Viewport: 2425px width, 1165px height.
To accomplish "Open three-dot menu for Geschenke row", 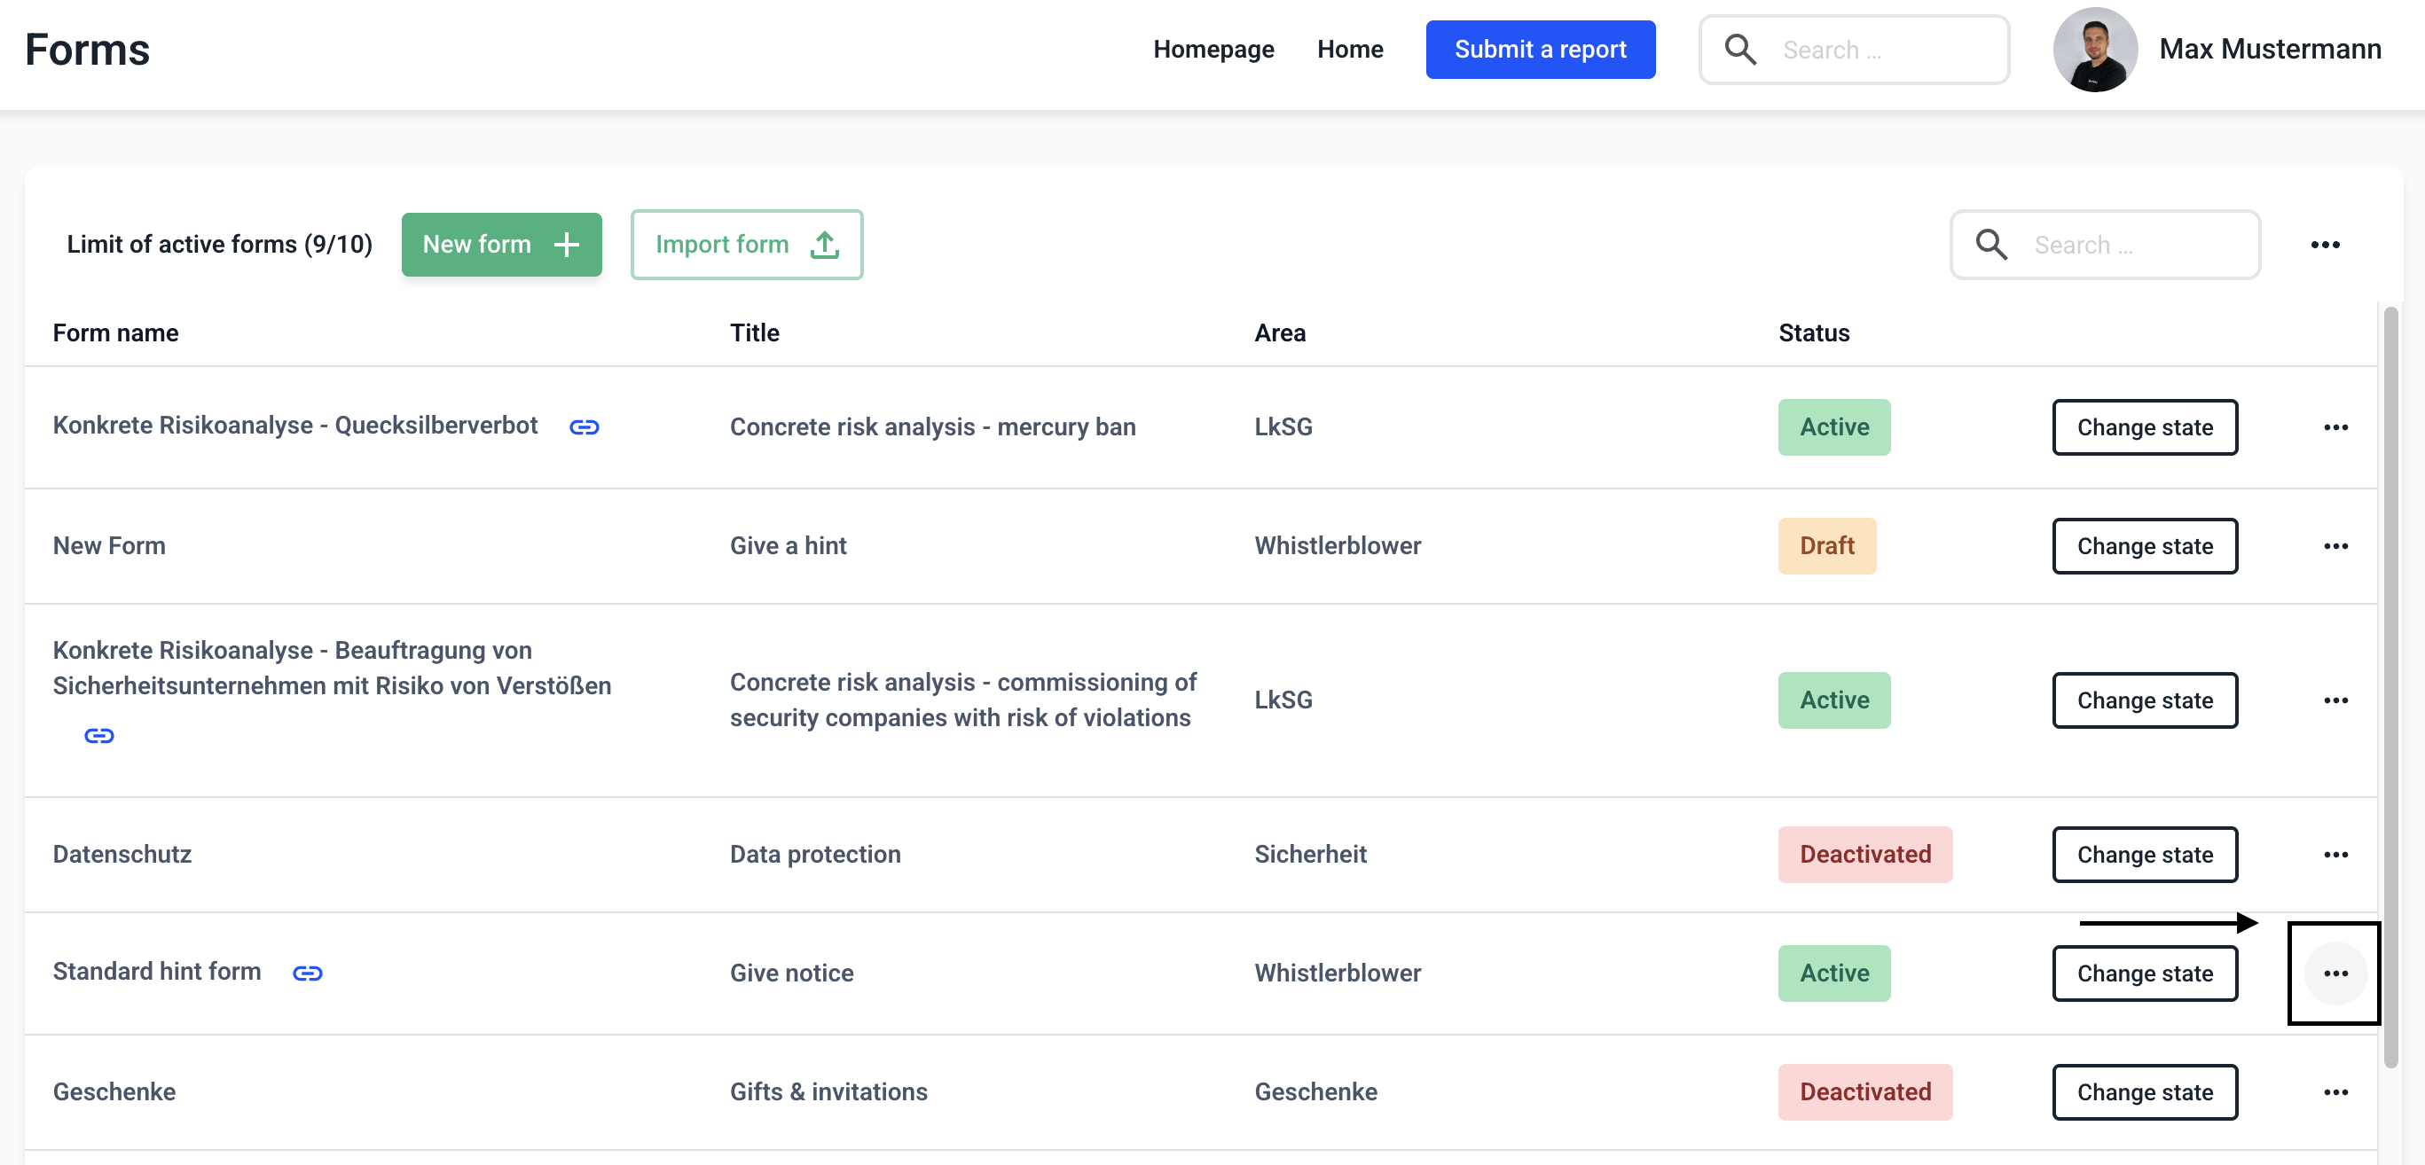I will [x=2335, y=1091].
